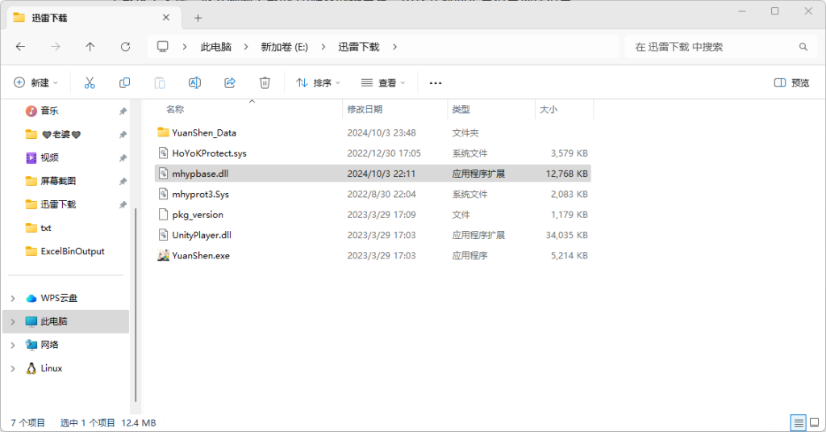Select mhypbase.dll file

(373, 174)
